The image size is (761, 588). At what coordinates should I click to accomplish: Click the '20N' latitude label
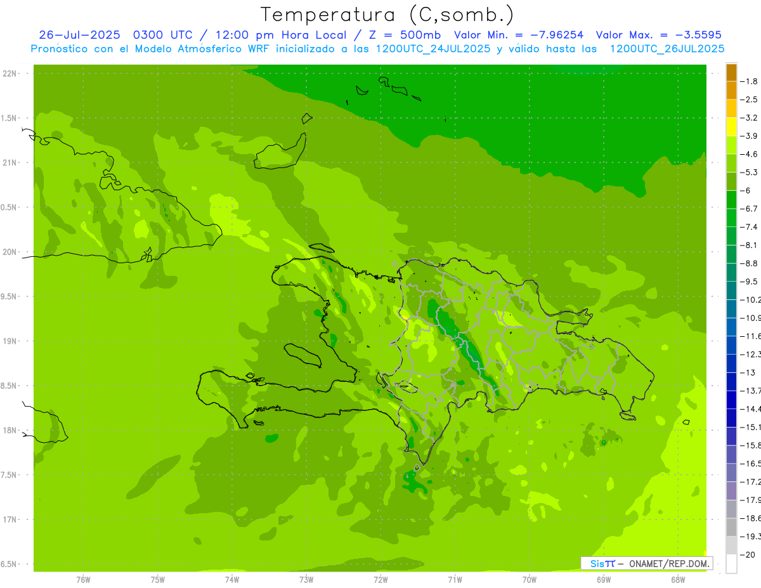coord(10,252)
